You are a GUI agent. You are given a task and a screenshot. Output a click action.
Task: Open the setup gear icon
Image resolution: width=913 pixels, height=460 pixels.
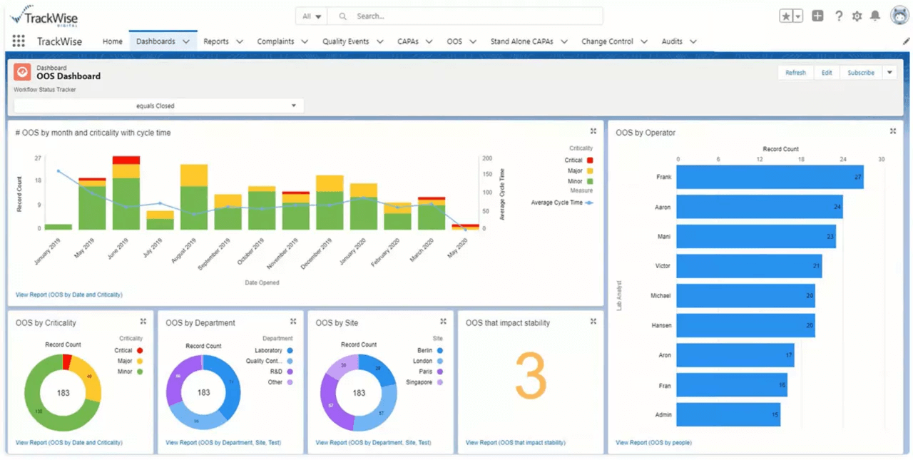coord(857,16)
